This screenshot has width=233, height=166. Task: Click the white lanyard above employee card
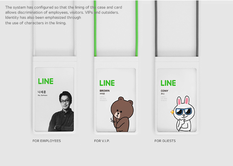(x=34, y=28)
